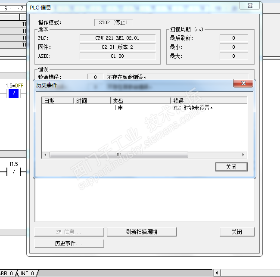Select the lower I1.5 normally-closed contact

pos(14,172)
